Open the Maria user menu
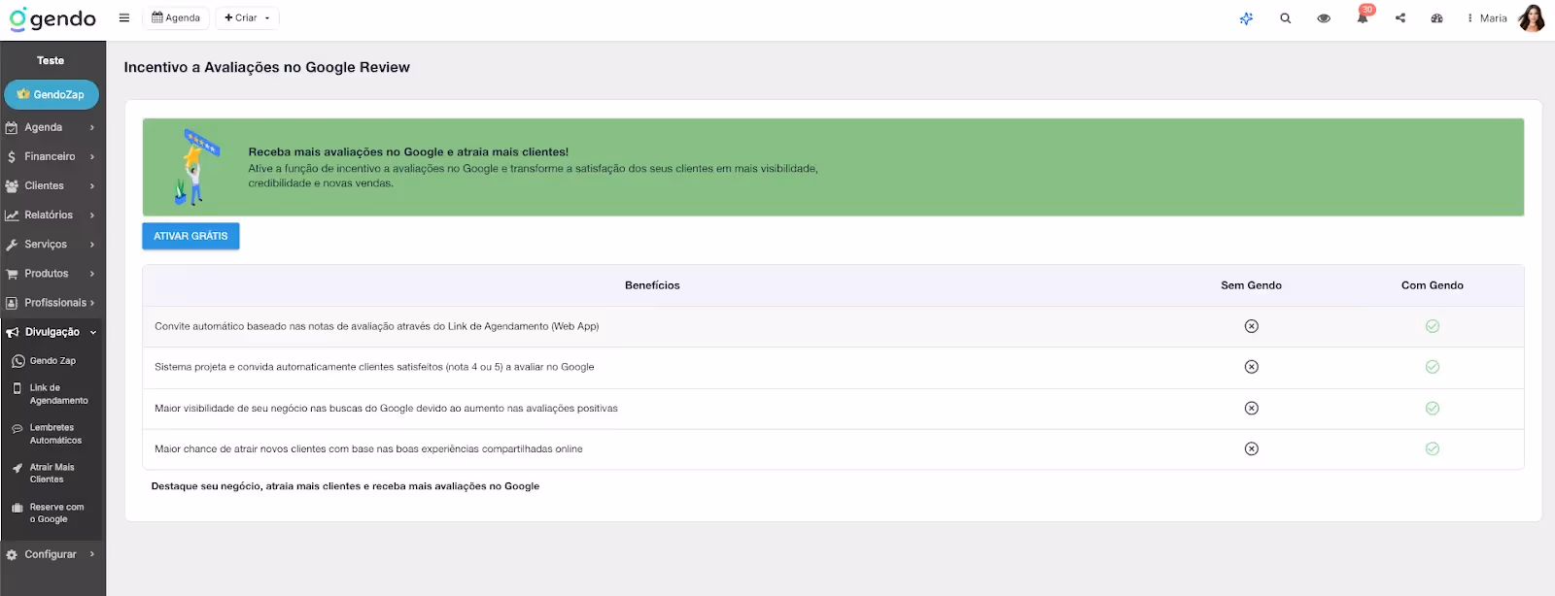The image size is (1555, 596). click(1488, 18)
